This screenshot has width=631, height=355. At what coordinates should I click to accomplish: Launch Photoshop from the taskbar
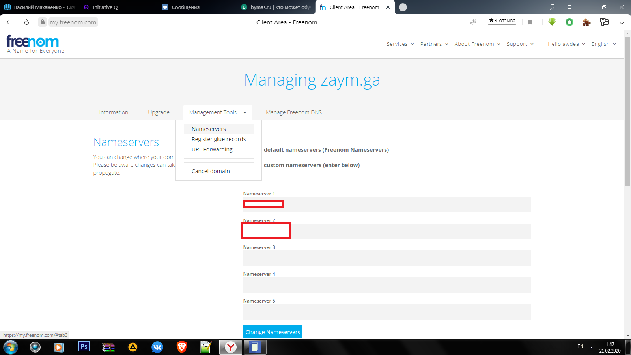[84, 347]
